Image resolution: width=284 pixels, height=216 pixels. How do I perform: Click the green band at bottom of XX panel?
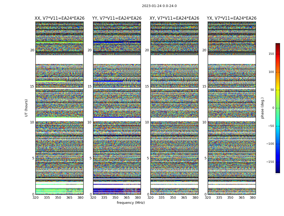pos(60,191)
